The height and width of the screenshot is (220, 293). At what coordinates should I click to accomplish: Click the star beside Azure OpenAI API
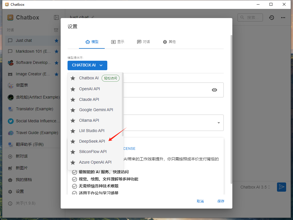click(x=73, y=163)
